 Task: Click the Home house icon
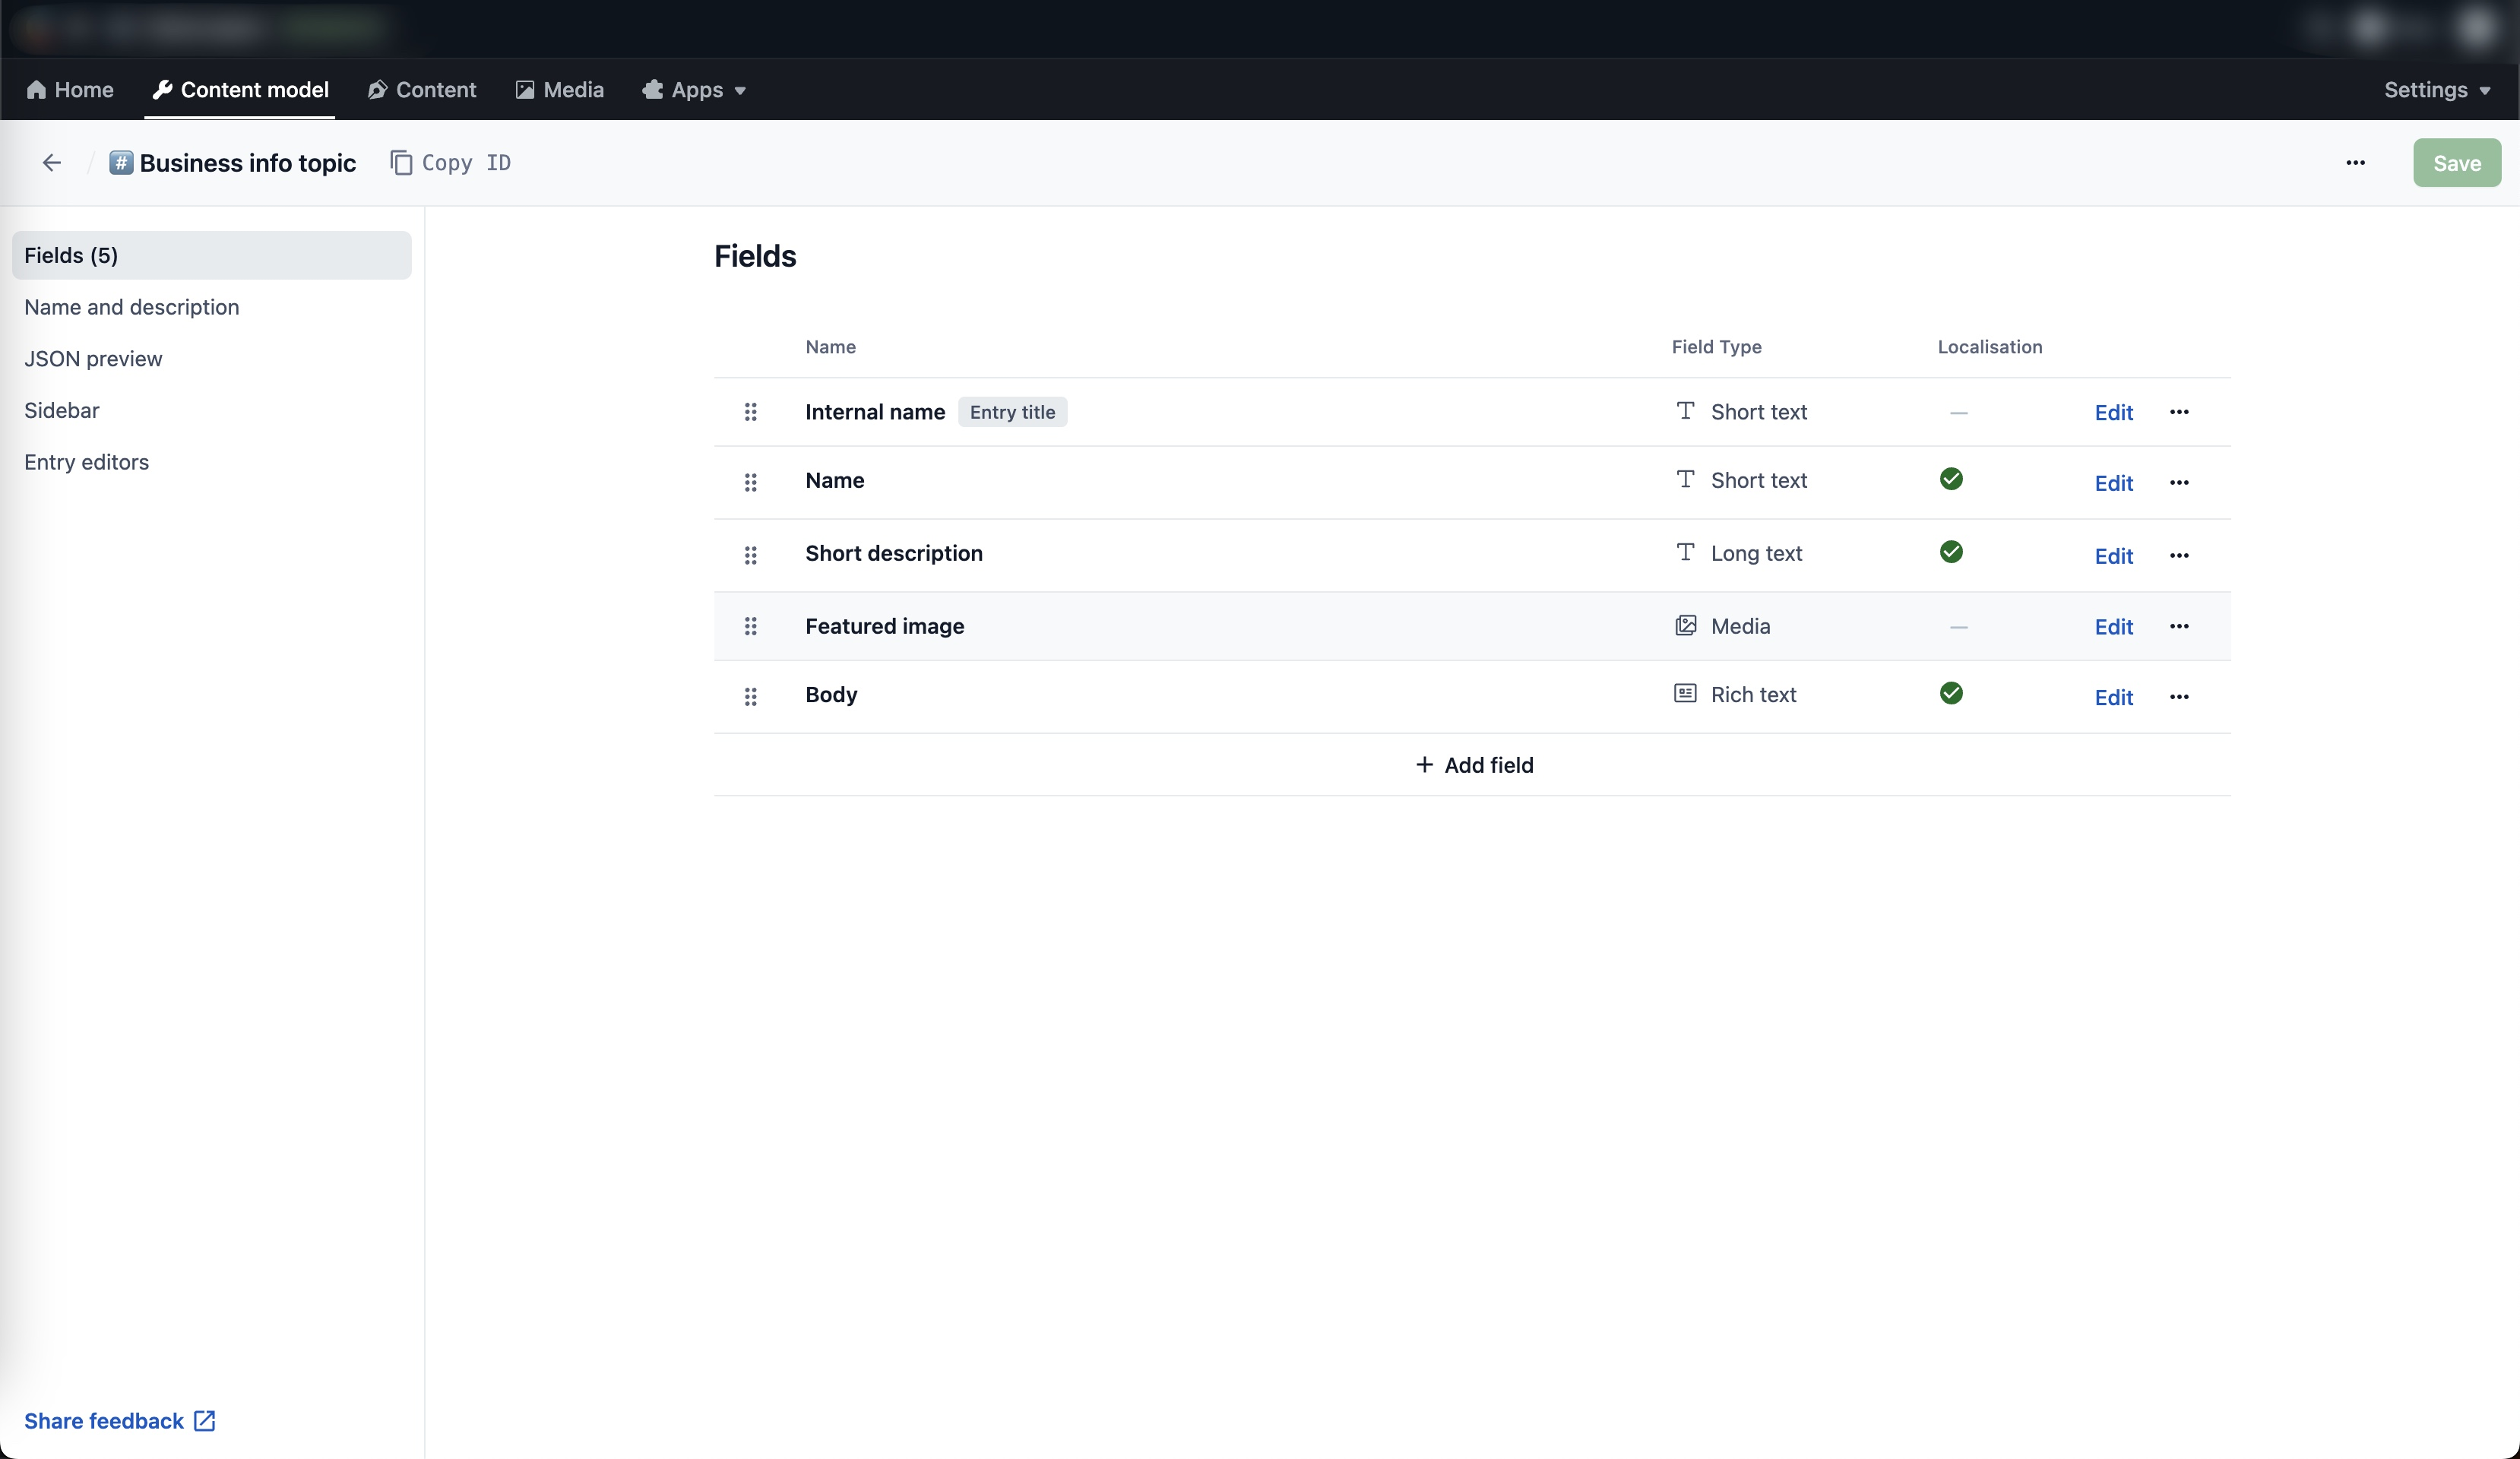tap(35, 89)
